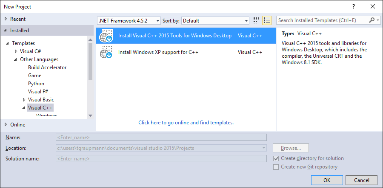The height and width of the screenshot is (188, 383).
Task: Click the search magnifier icon
Action: click(372, 20)
